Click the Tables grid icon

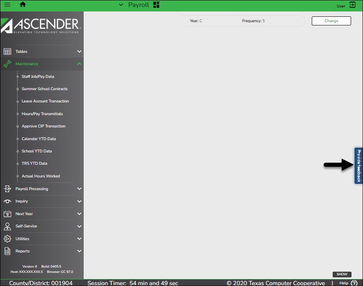pos(7,52)
